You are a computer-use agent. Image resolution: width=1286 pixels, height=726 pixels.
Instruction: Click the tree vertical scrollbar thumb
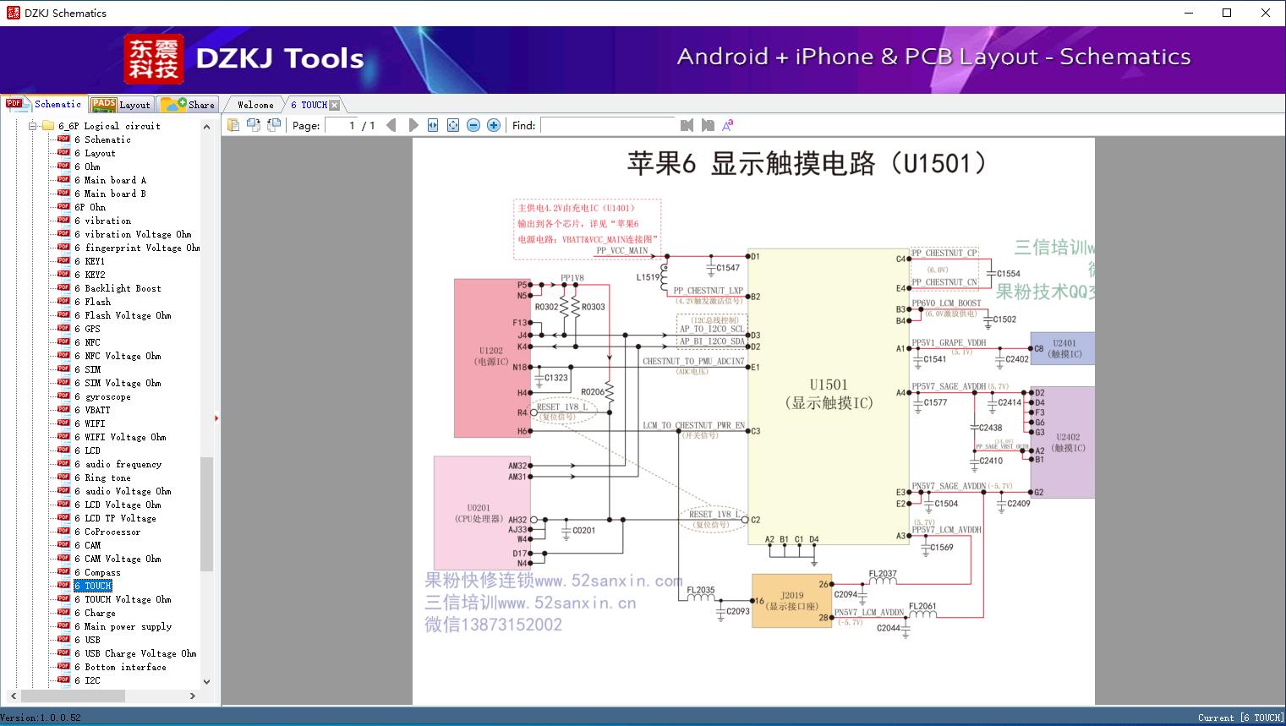coord(206,514)
